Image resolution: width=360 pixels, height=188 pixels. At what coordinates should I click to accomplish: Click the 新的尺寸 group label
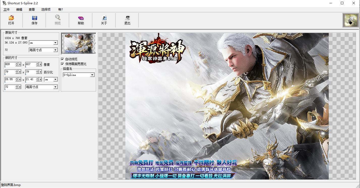11,58
